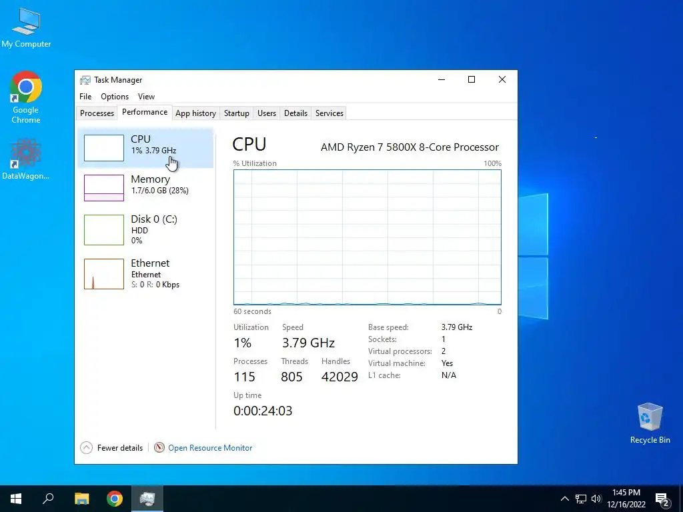The width and height of the screenshot is (683, 512).
Task: Collapse Task Manager with Fewer details arrow
Action: (86, 447)
